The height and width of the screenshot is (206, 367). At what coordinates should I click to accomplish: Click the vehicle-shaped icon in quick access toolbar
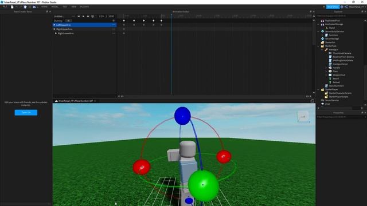click(x=34, y=7)
